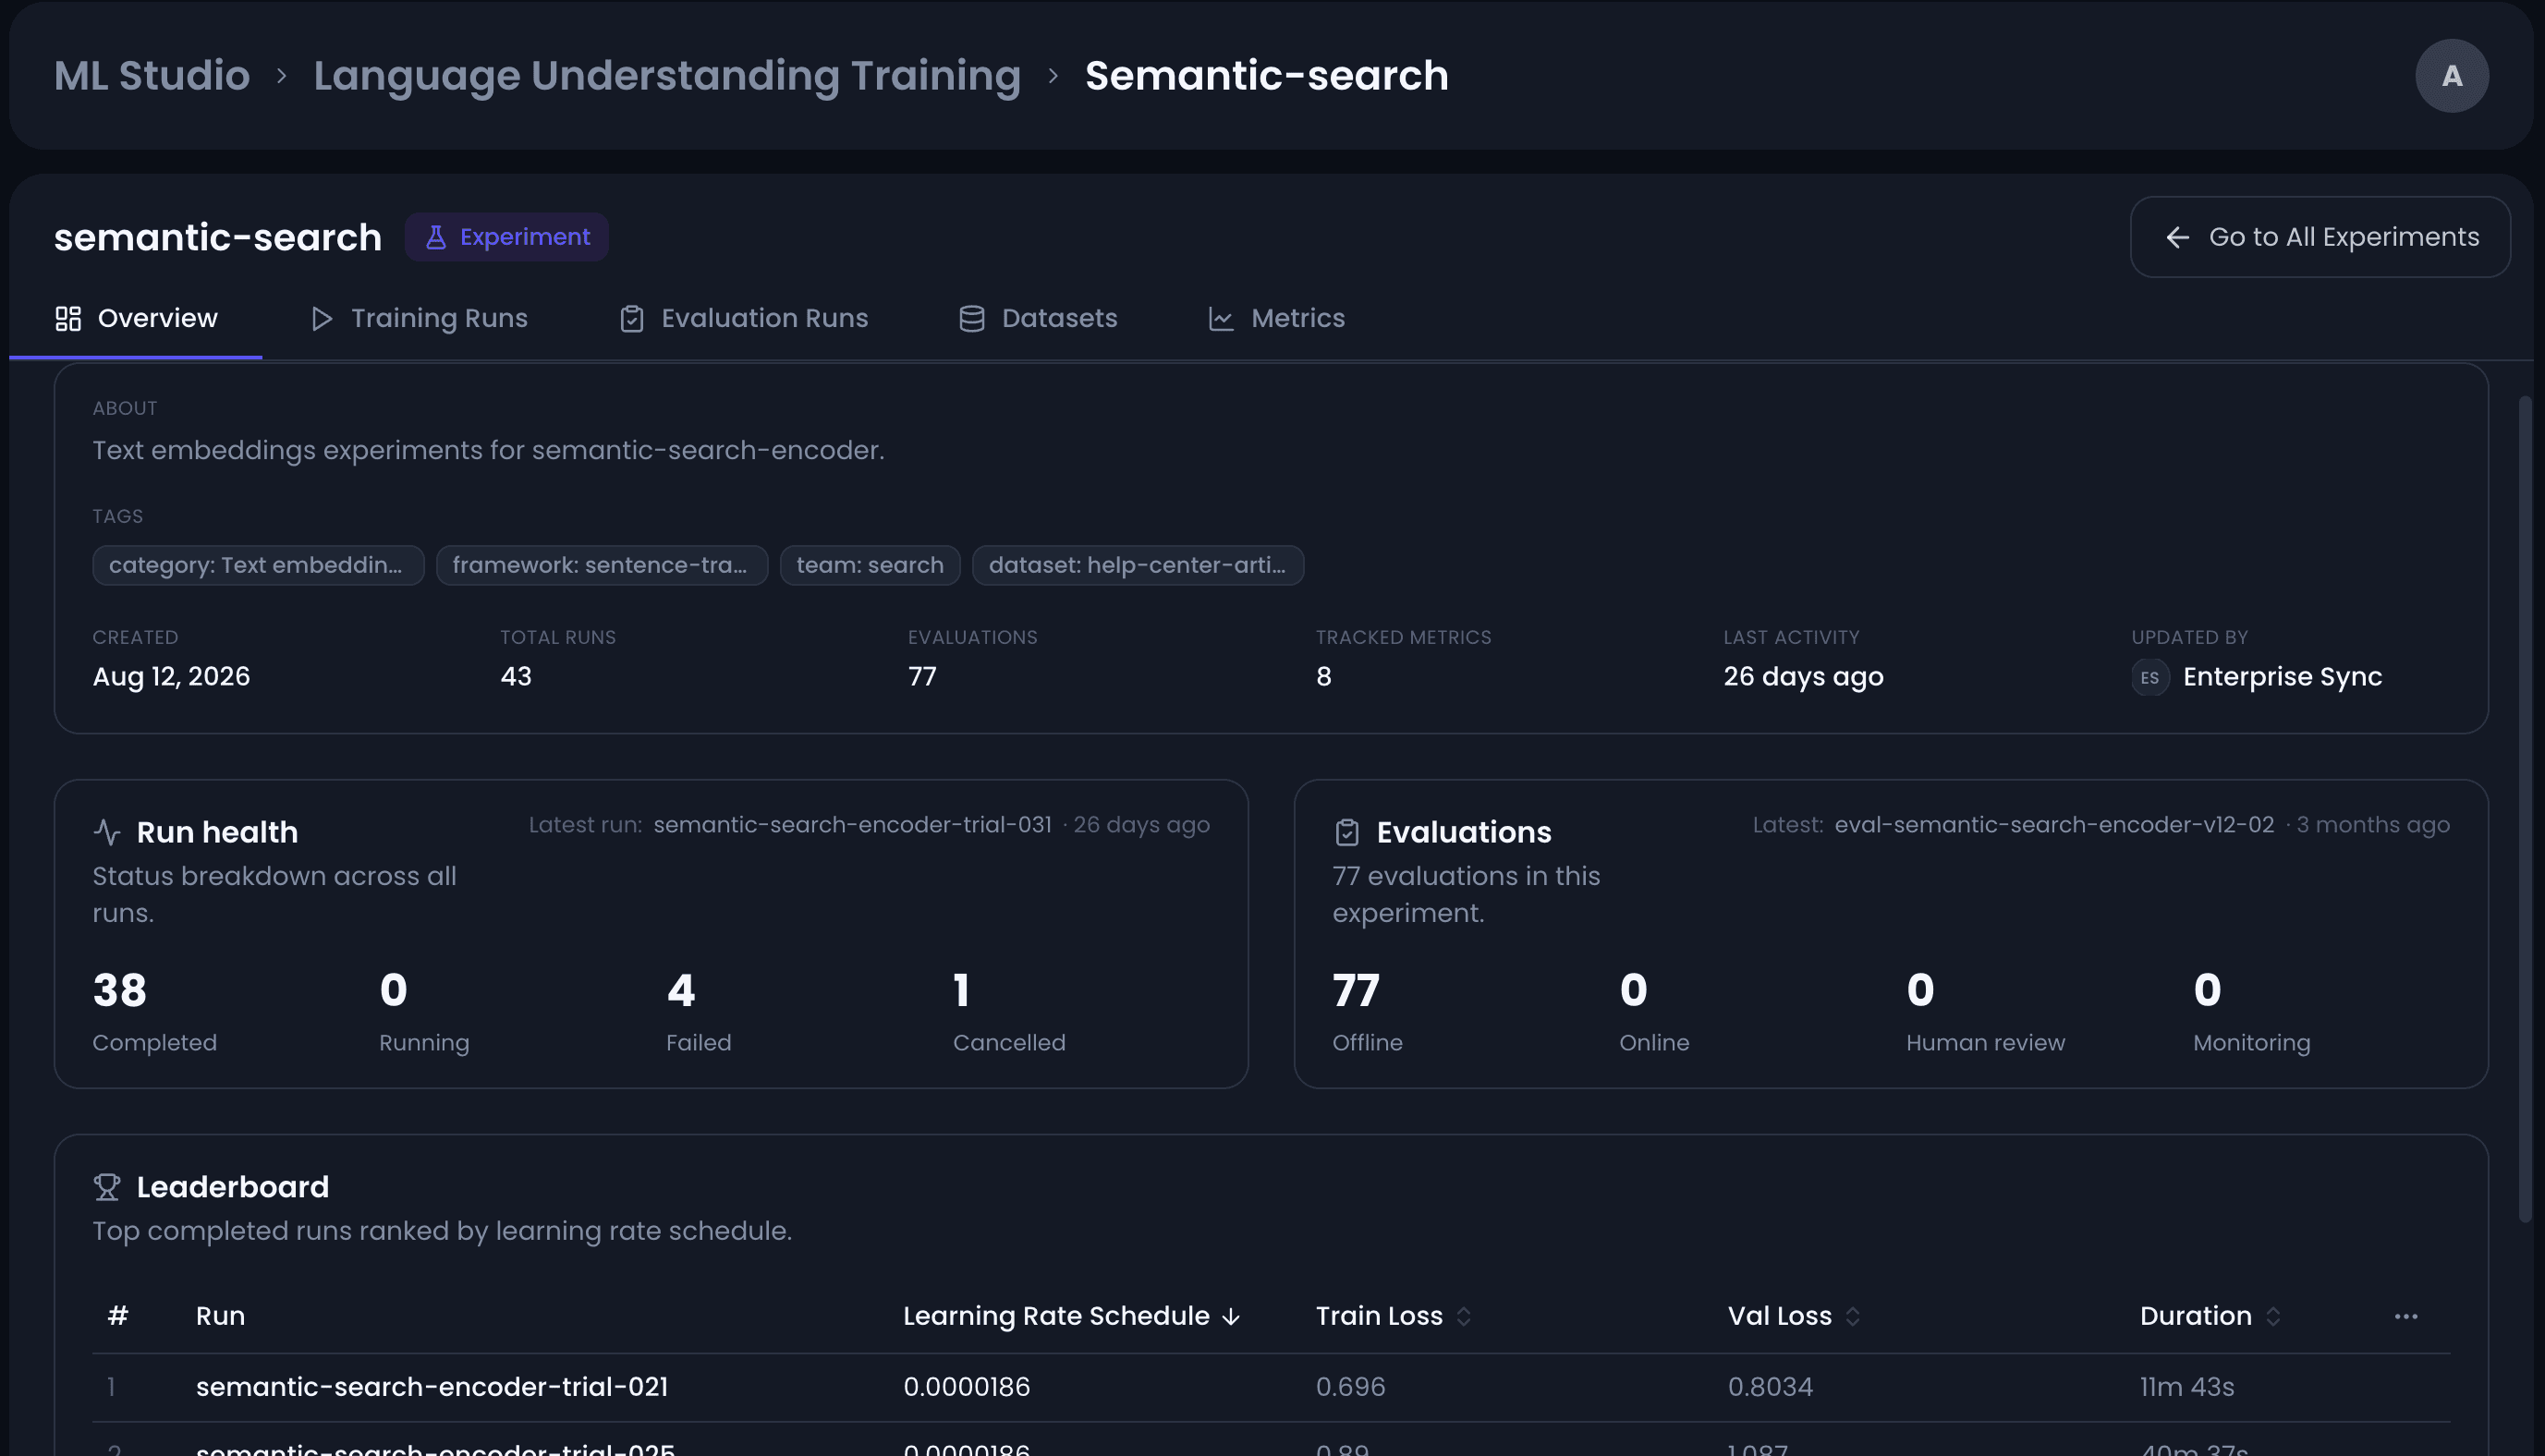The height and width of the screenshot is (1456, 2545).
Task: Switch to the Datasets tab
Action: click(1038, 318)
